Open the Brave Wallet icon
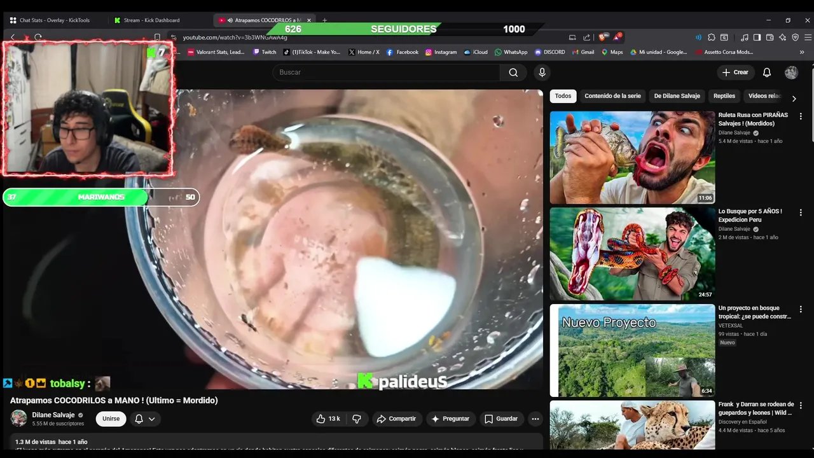The height and width of the screenshot is (458, 814). (x=769, y=38)
